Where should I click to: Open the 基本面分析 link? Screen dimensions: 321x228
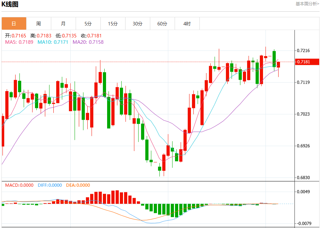307,4
